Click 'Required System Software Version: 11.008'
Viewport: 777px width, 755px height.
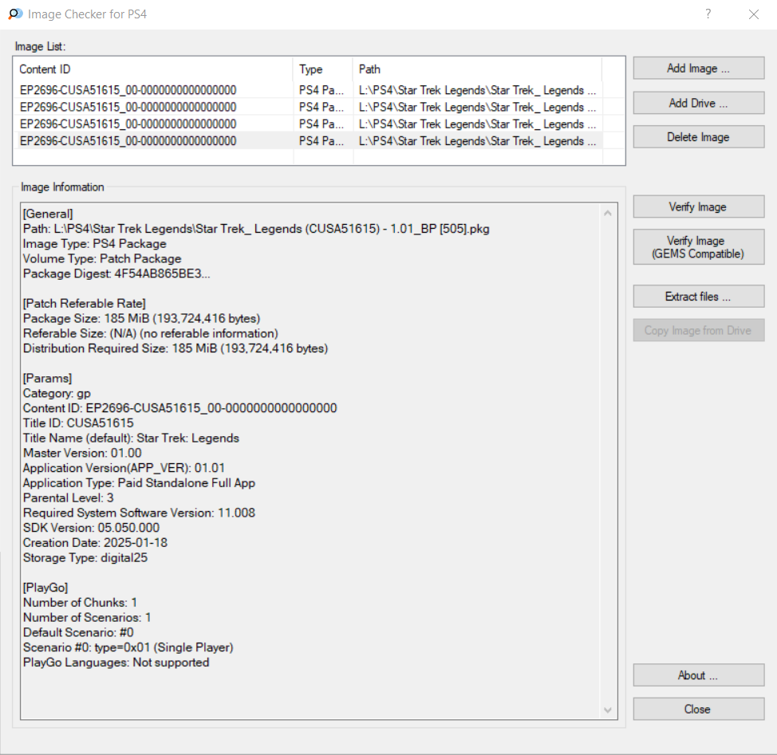140,513
